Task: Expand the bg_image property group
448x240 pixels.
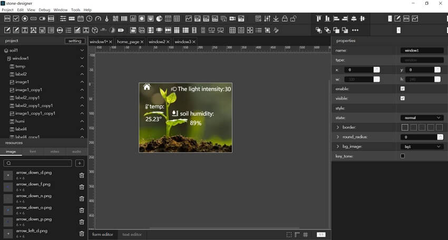Action: (338, 146)
